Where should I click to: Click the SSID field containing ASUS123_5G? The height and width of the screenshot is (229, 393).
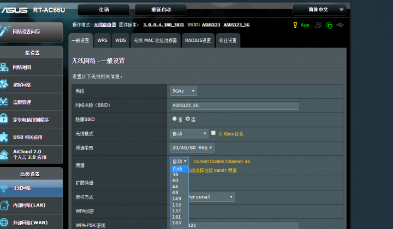[235, 106]
